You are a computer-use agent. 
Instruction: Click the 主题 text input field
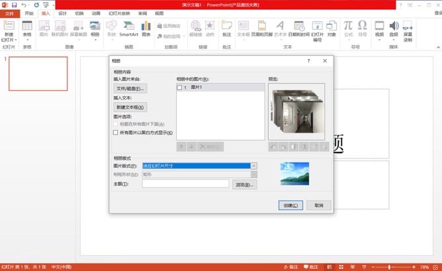pos(185,184)
